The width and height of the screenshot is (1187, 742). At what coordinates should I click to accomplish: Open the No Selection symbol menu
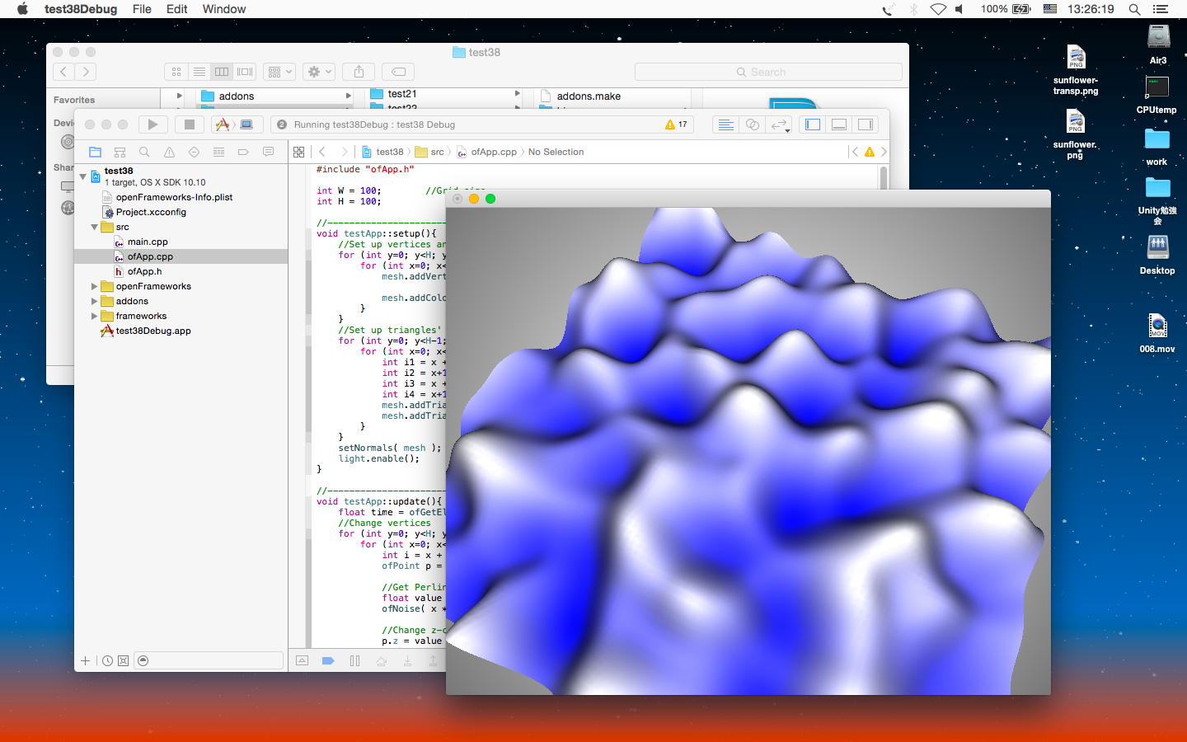556,152
